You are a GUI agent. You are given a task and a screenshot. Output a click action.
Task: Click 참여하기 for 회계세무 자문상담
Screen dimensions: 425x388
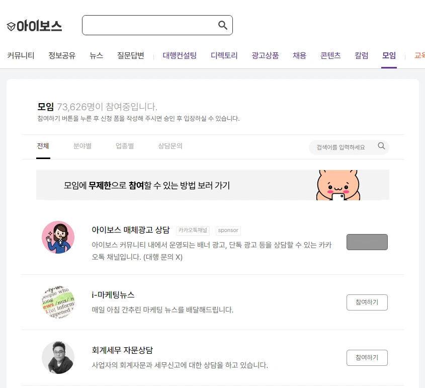[367, 358]
